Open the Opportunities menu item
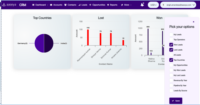The image size is (200, 105). 99,5
